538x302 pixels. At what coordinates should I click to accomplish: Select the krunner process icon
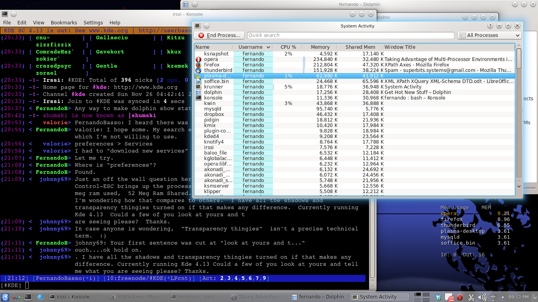199,87
